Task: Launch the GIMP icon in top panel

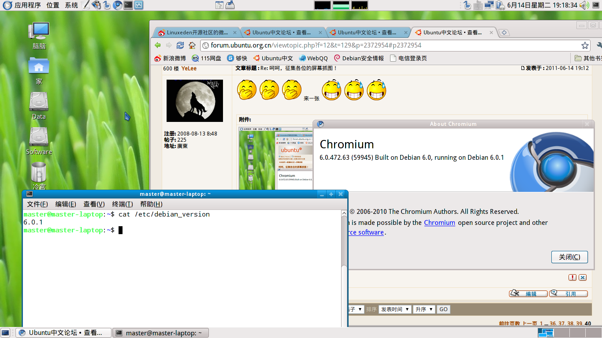Action: tap(97, 5)
